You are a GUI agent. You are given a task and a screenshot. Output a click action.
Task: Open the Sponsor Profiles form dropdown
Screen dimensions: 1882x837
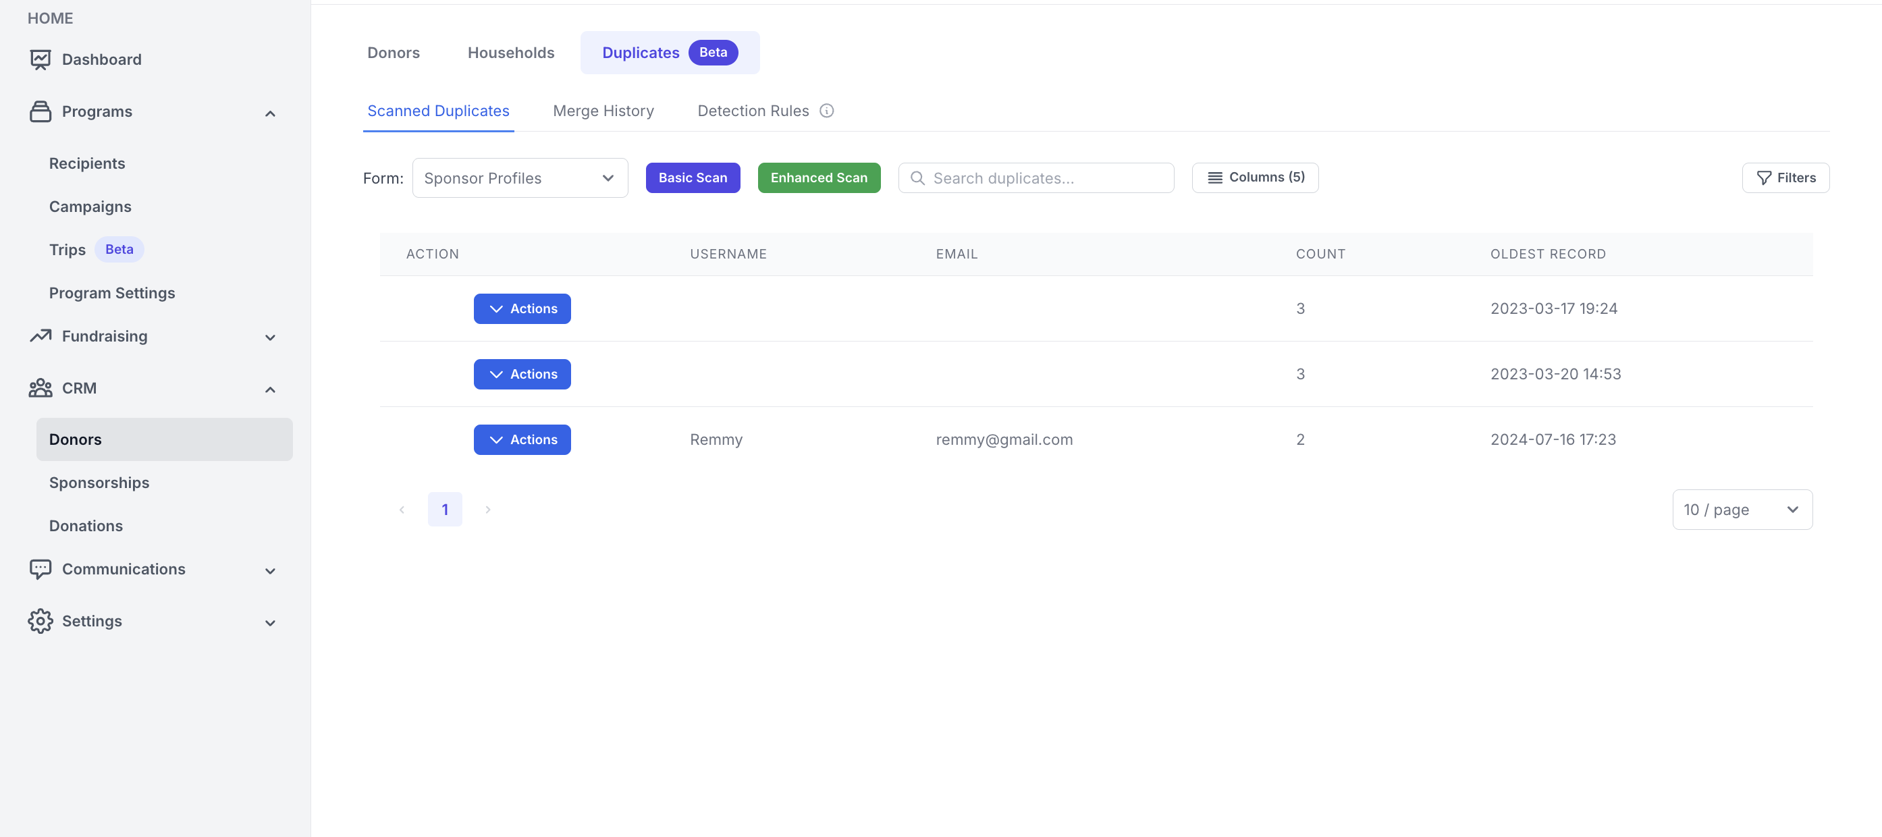tap(520, 178)
